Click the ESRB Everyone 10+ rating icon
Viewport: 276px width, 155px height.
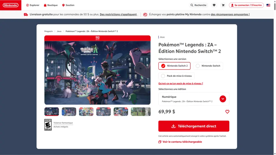(x=48, y=125)
